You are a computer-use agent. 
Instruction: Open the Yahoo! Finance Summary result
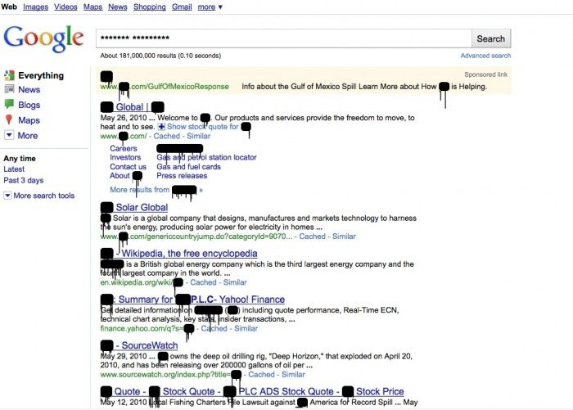[x=192, y=300]
